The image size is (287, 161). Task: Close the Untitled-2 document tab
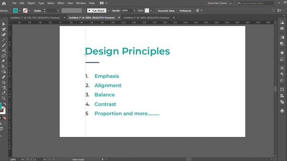[x=119, y=17]
